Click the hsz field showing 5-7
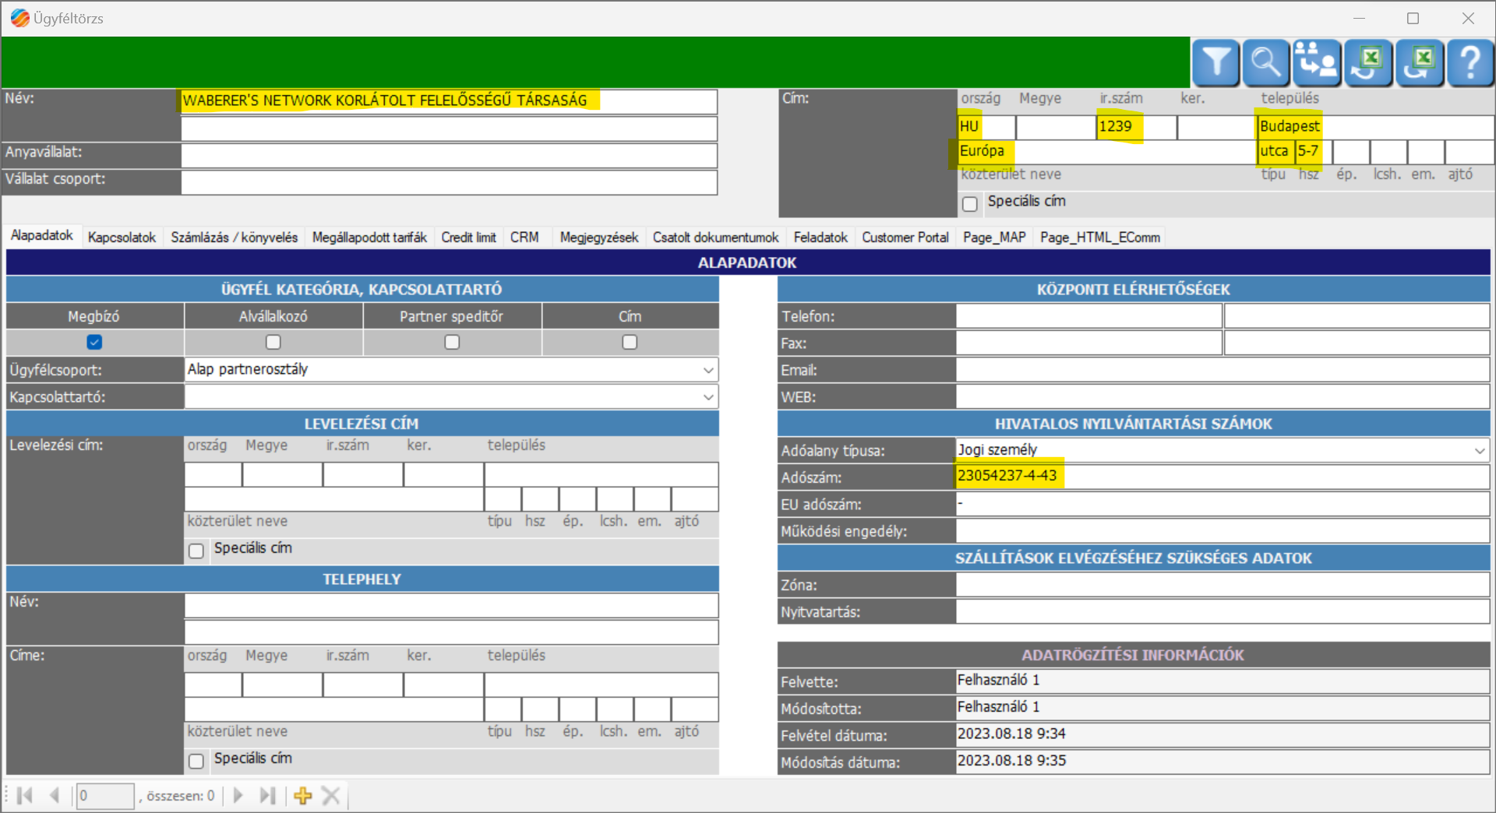 1314,151
